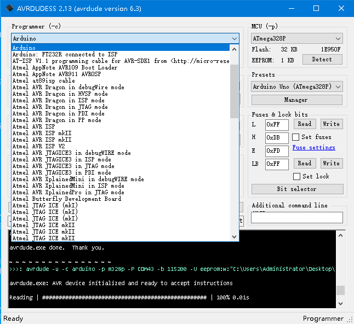Click the 'Ready' status bar text
Image resolution: width=354 pixels, height=324 pixels.
coord(13,319)
